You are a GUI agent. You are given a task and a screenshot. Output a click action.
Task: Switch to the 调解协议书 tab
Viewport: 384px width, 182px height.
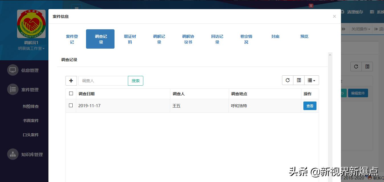coord(188,39)
